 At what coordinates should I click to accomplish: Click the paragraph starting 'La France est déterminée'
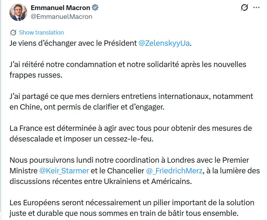point(130,128)
